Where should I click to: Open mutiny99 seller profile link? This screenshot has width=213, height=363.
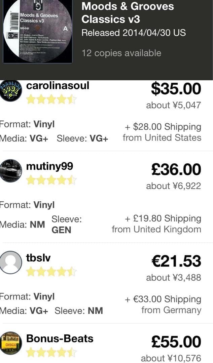pyautogui.click(x=49, y=166)
